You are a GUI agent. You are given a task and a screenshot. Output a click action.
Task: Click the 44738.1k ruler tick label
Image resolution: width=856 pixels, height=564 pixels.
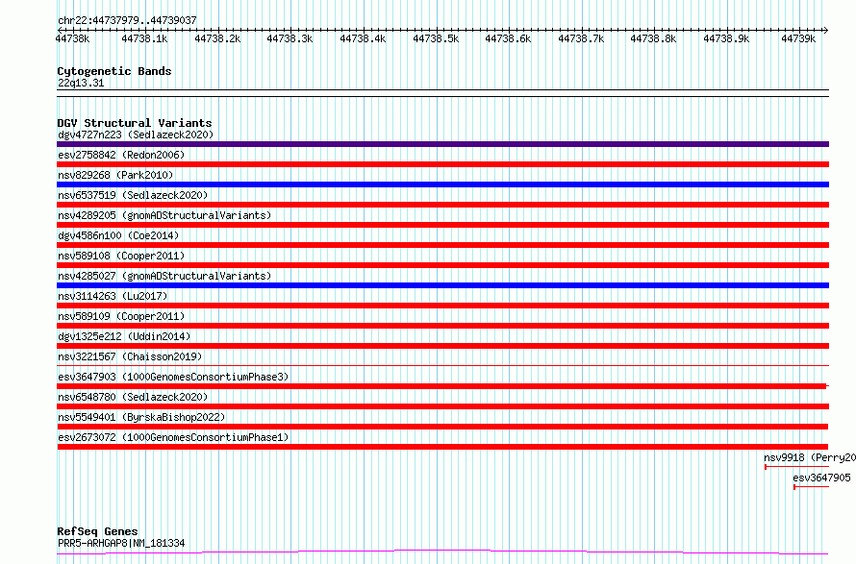144,38
